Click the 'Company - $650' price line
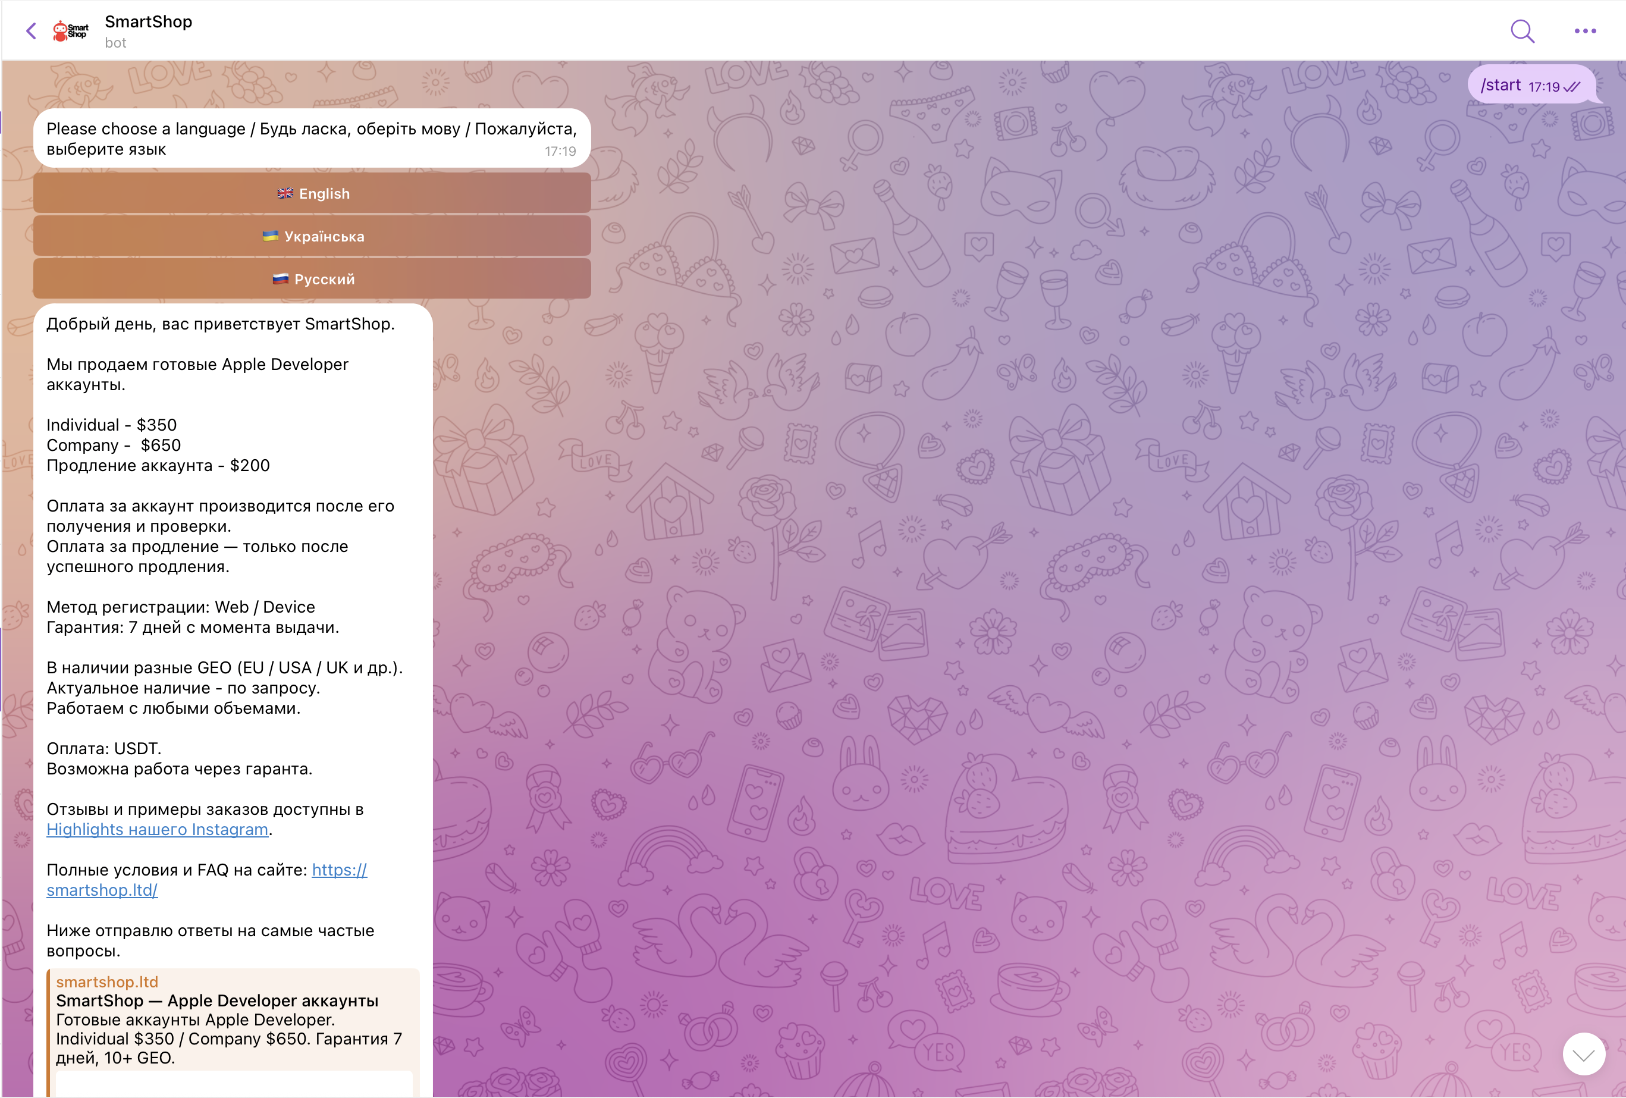 click(x=114, y=445)
